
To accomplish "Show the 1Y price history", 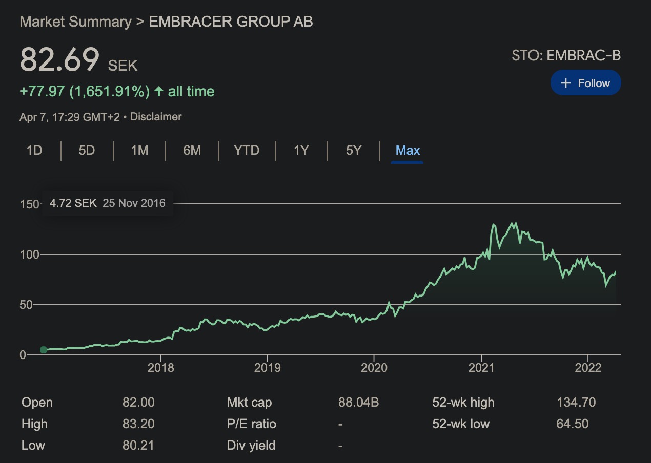I will [x=301, y=151].
